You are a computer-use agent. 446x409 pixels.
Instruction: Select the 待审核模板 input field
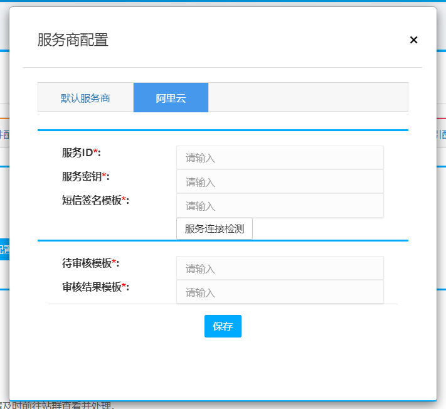[x=279, y=268]
